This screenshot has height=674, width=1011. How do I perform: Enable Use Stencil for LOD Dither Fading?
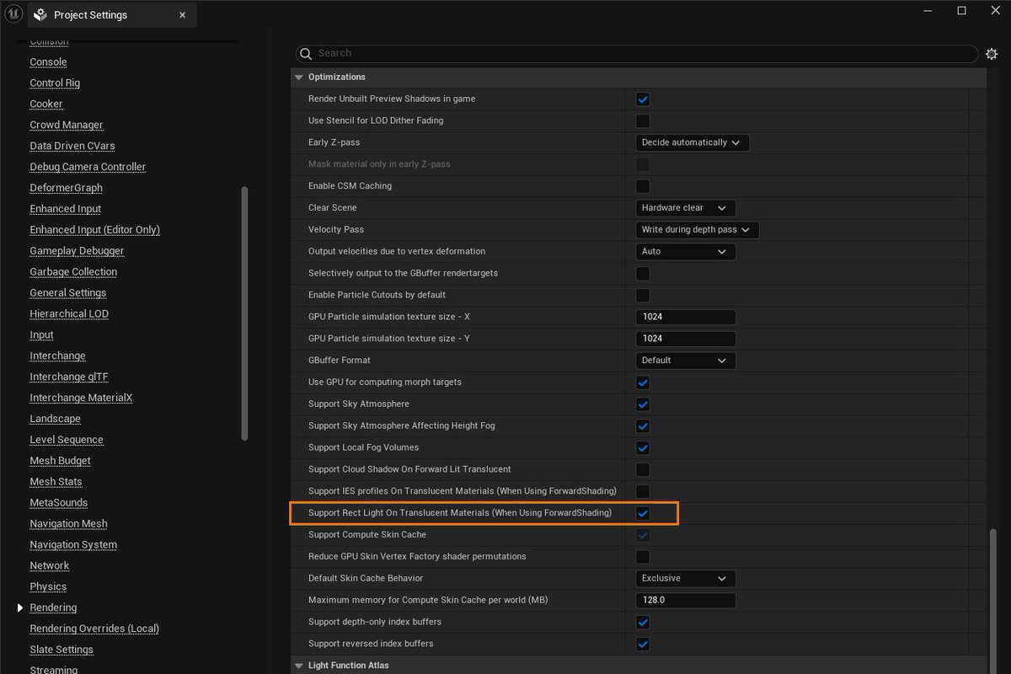[643, 120]
